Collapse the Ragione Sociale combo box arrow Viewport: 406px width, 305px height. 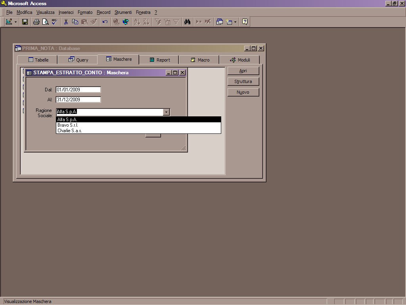click(166, 112)
